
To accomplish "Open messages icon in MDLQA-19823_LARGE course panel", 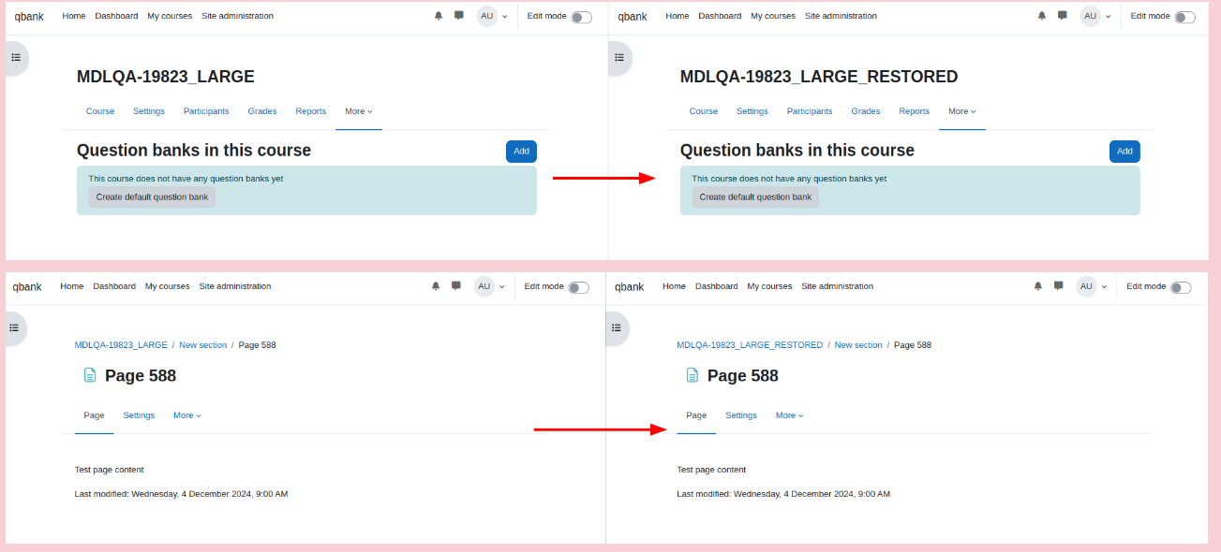I will pyautogui.click(x=459, y=16).
